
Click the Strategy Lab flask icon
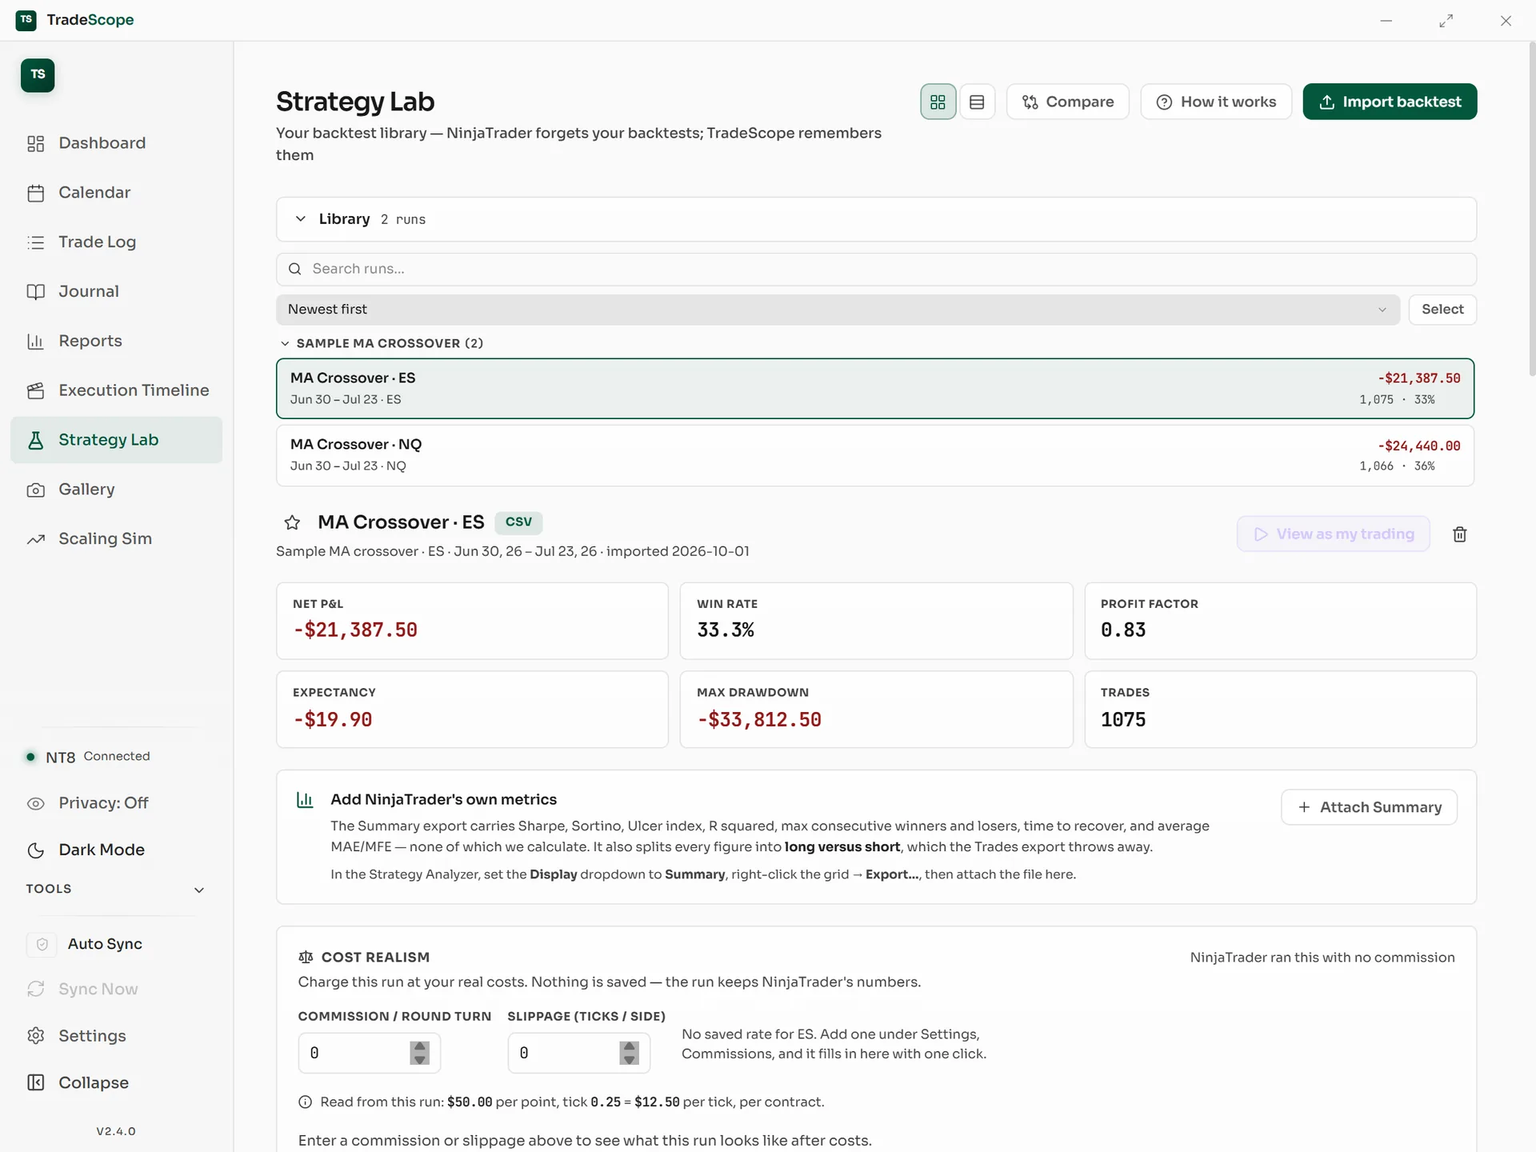tap(36, 440)
